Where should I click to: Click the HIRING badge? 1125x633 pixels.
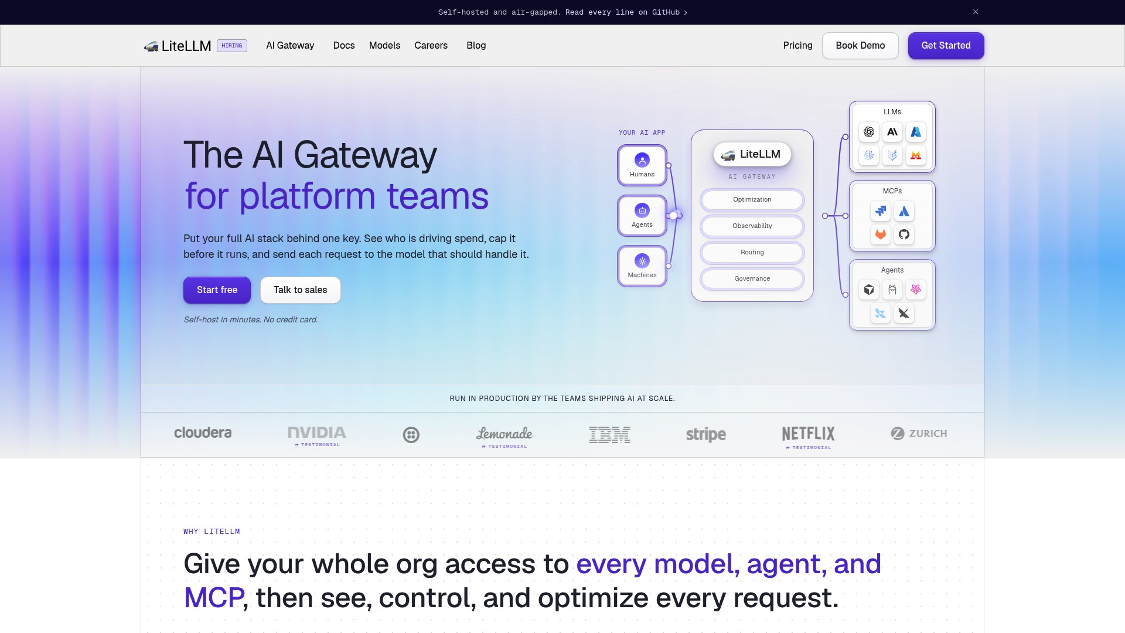(232, 46)
